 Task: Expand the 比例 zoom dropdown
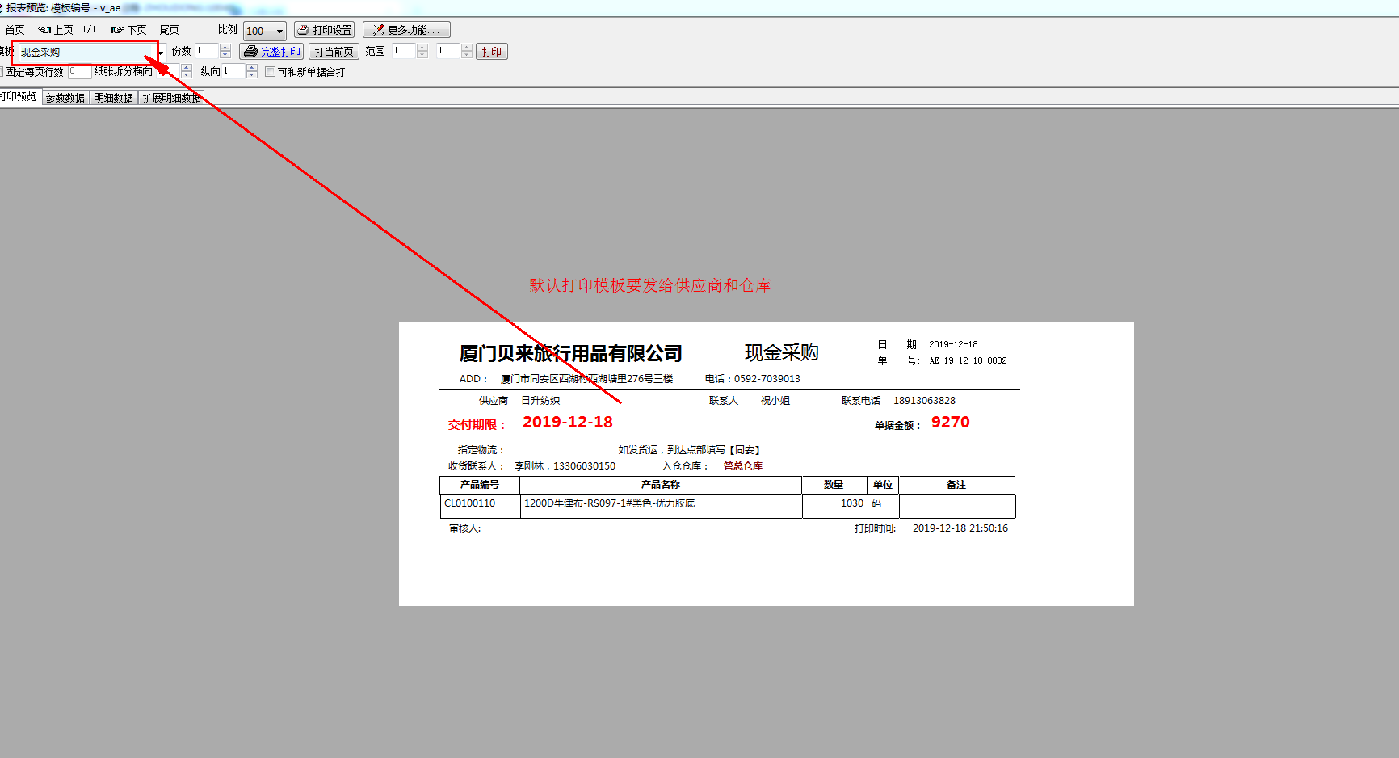coord(279,32)
